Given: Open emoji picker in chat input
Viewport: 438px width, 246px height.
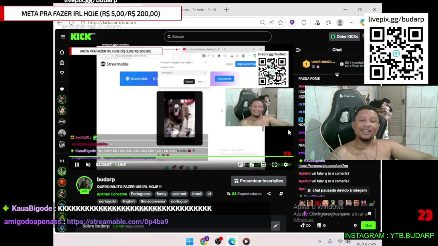Looking at the screenshot, I should point(370,214).
